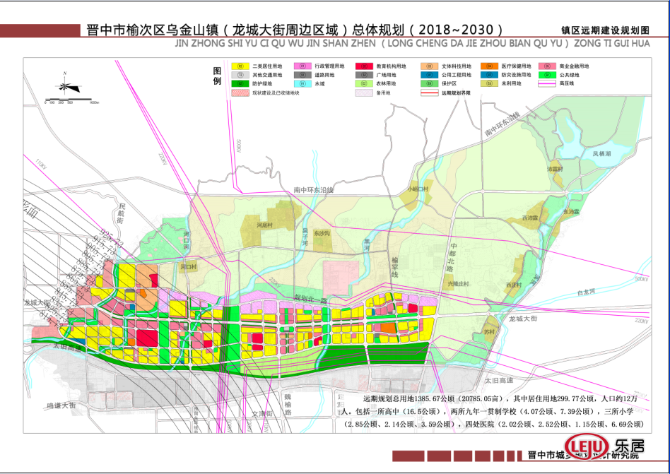Click the 西庄村 village label
Image resolution: width=670 pixels, height=474 pixels.
(x=514, y=285)
